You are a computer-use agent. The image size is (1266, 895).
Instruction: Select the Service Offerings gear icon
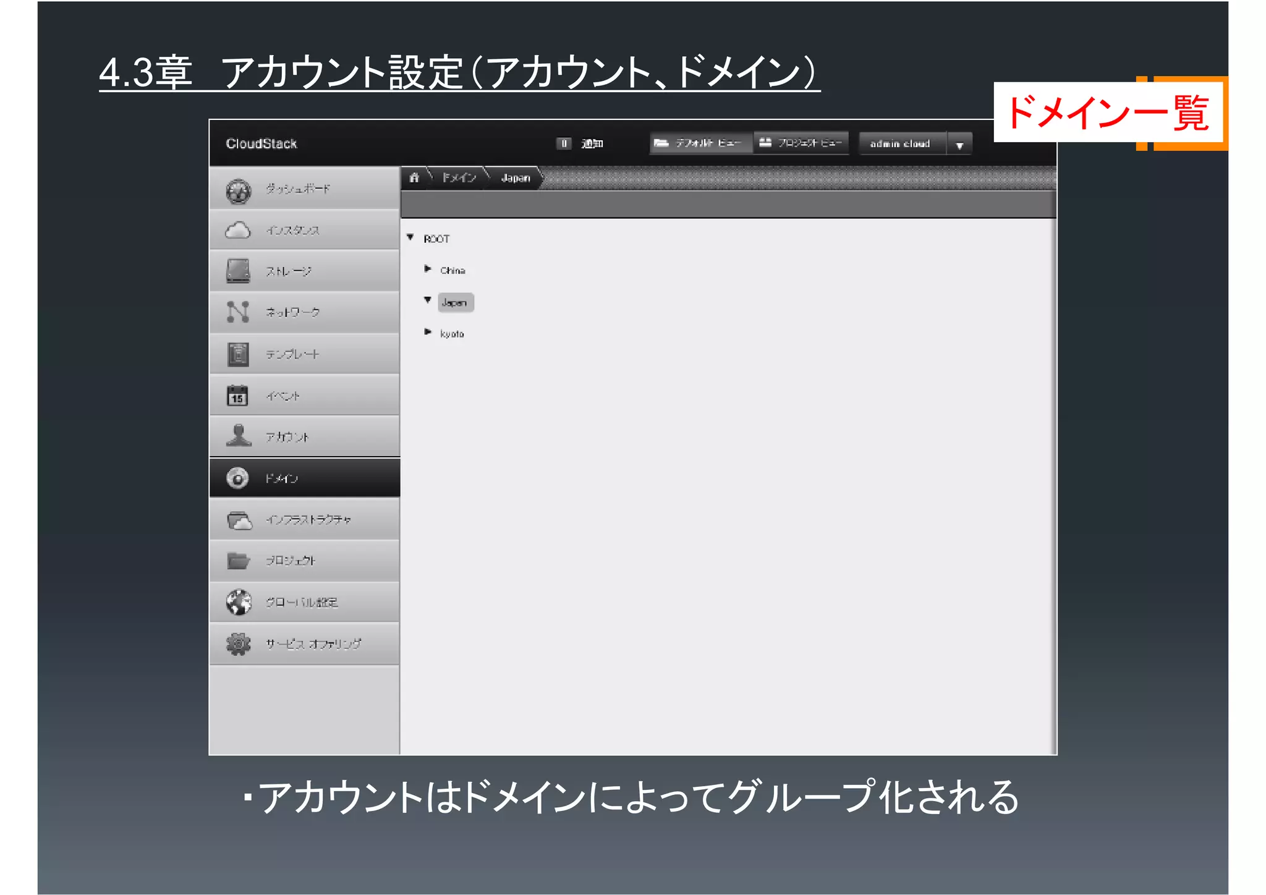click(238, 644)
